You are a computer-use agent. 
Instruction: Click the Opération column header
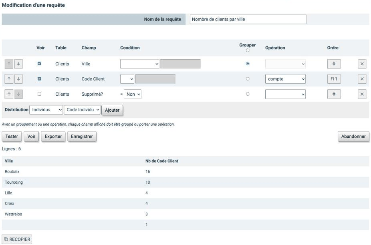click(275, 48)
